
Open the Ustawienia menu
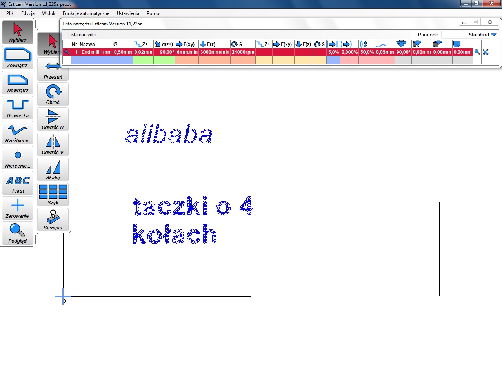coord(128,13)
